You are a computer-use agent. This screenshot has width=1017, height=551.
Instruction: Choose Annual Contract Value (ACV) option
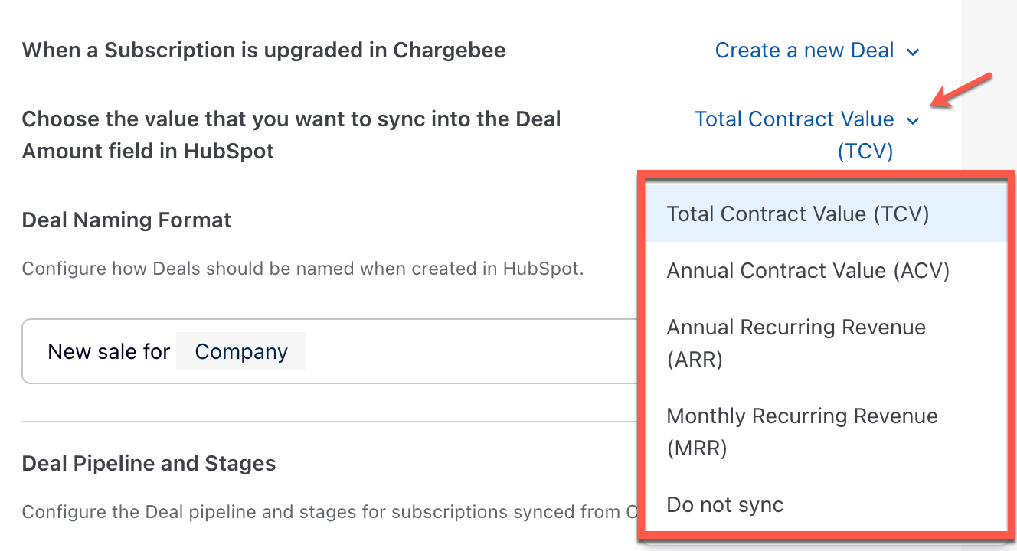[808, 271]
